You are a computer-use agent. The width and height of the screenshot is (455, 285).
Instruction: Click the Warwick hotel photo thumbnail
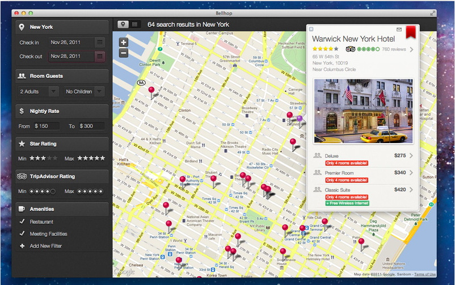click(x=363, y=111)
